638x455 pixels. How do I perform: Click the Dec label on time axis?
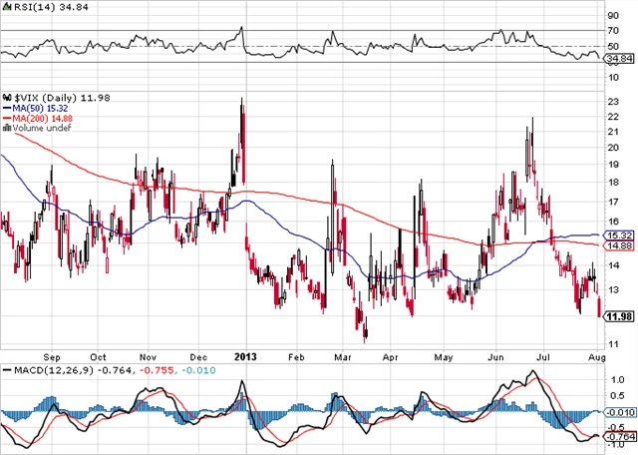(199, 357)
